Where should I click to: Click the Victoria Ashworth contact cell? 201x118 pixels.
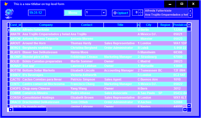87,75
